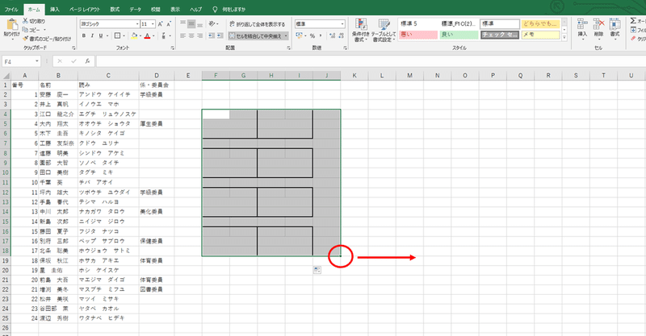Toggle 折り返して全体を表示する wrap text
This screenshot has width=646, height=336.
(x=257, y=24)
